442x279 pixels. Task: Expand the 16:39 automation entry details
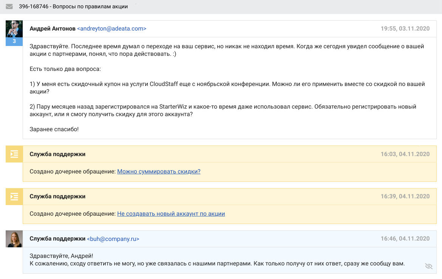pos(227,196)
